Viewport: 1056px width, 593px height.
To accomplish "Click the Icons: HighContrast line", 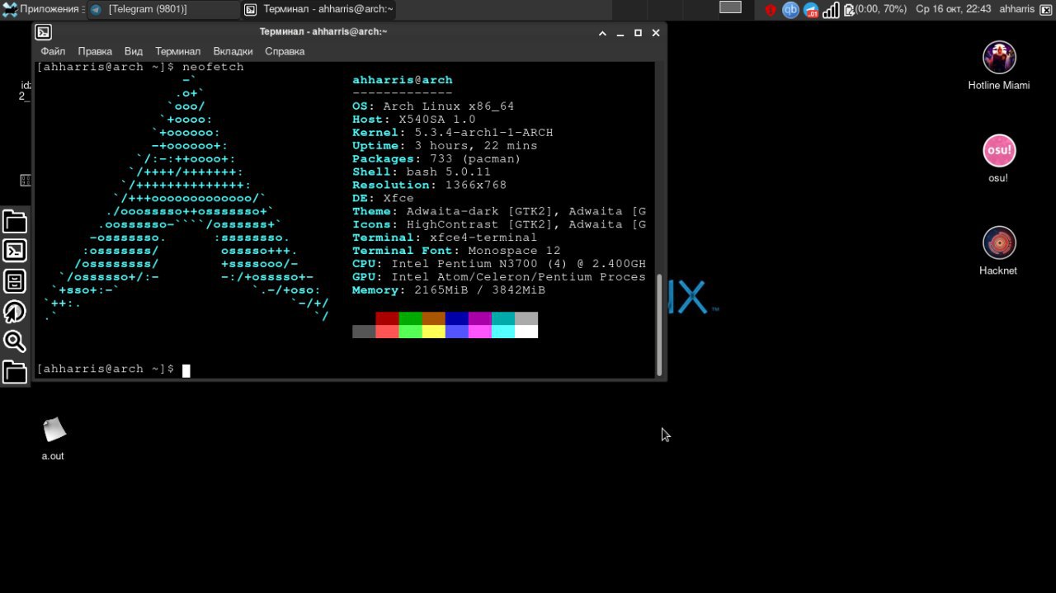I will (x=499, y=225).
